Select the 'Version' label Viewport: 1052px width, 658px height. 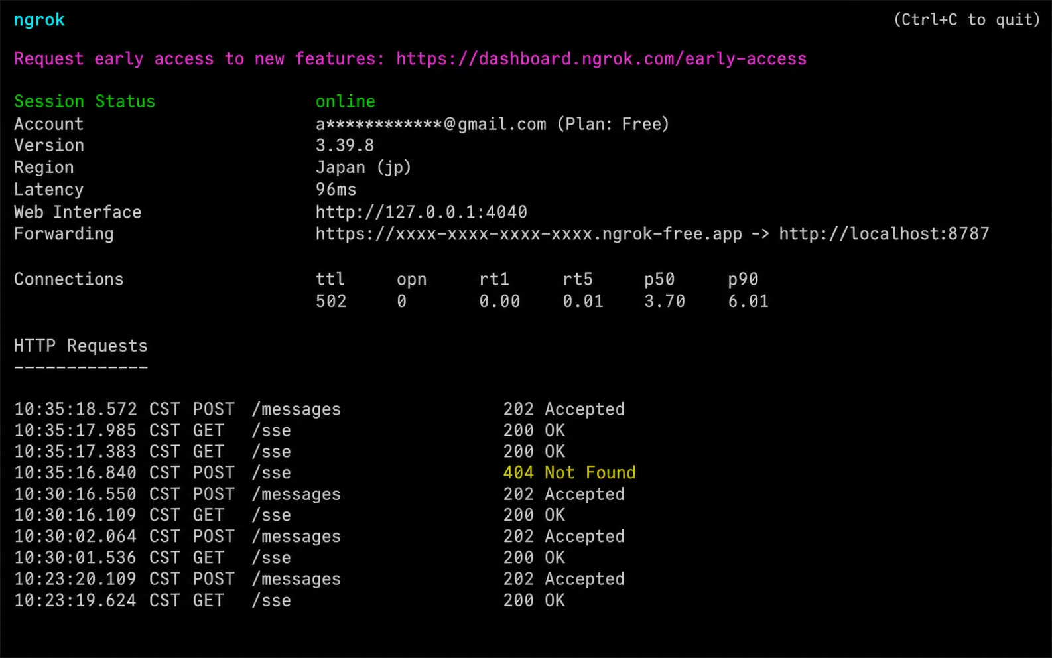[49, 145]
